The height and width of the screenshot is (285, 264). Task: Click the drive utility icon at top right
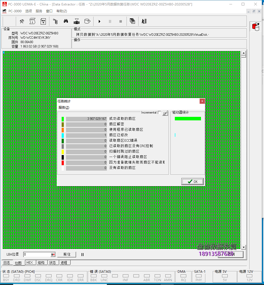pyautogui.click(x=256, y=26)
